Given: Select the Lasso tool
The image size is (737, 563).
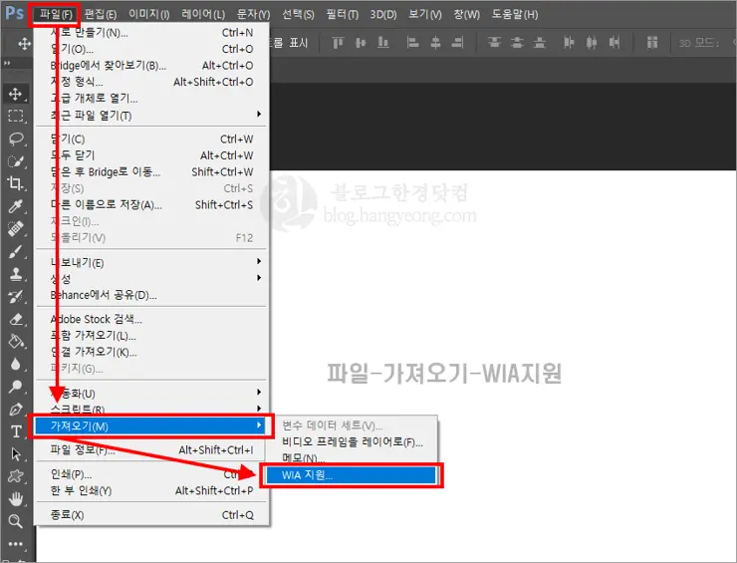Looking at the screenshot, I should (16, 139).
